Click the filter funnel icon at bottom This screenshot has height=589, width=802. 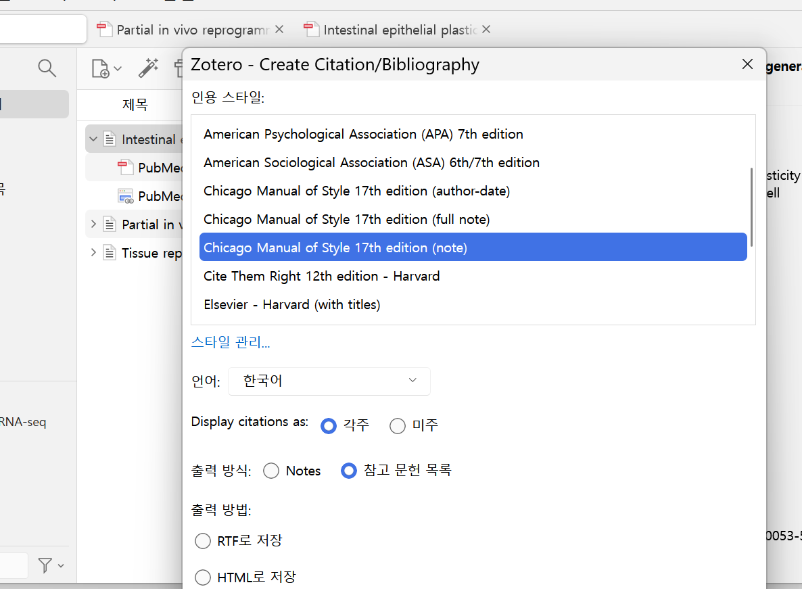click(45, 565)
